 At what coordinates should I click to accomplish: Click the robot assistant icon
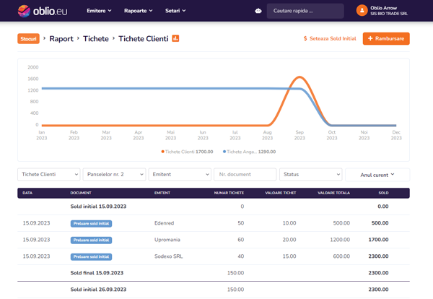[258, 11]
